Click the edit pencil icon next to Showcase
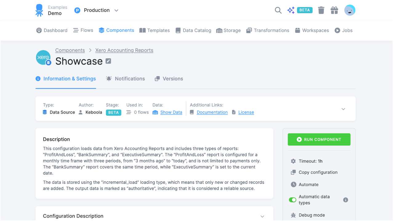 click(108, 61)
